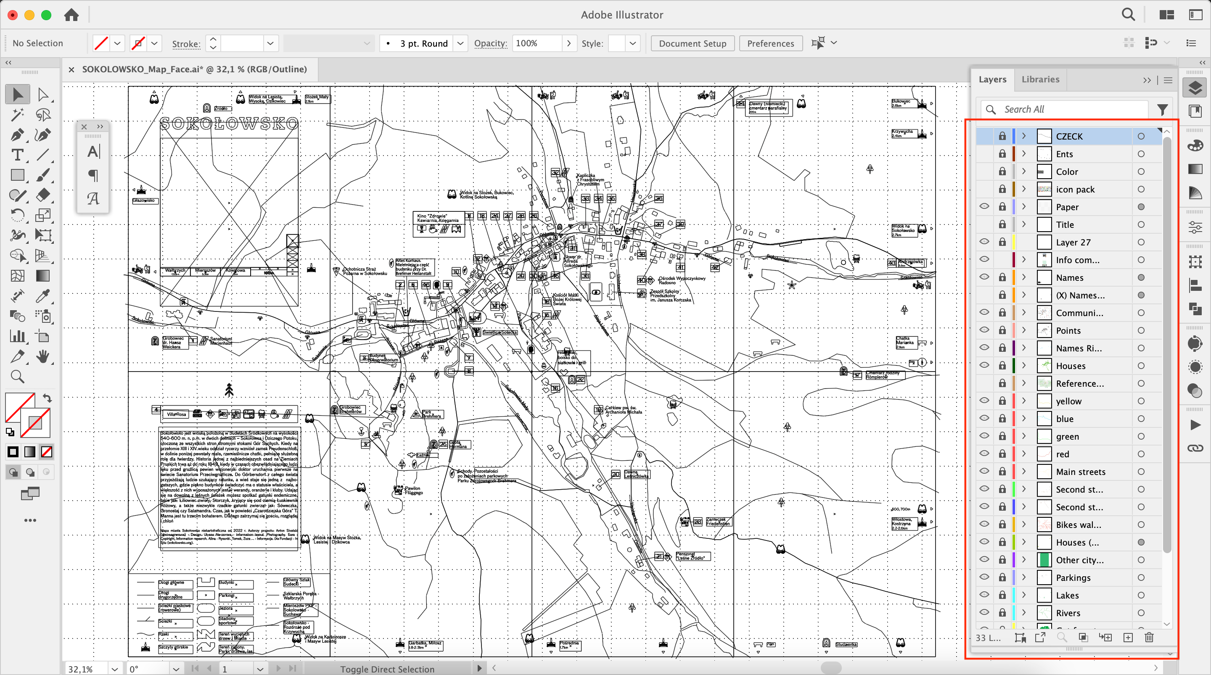This screenshot has width=1211, height=675.
Task: Click the Preferences button
Action: tap(770, 43)
